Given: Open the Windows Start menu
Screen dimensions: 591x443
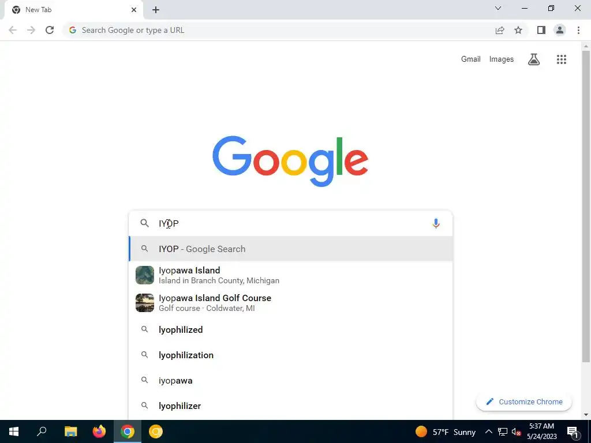Looking at the screenshot, I should click(14, 431).
